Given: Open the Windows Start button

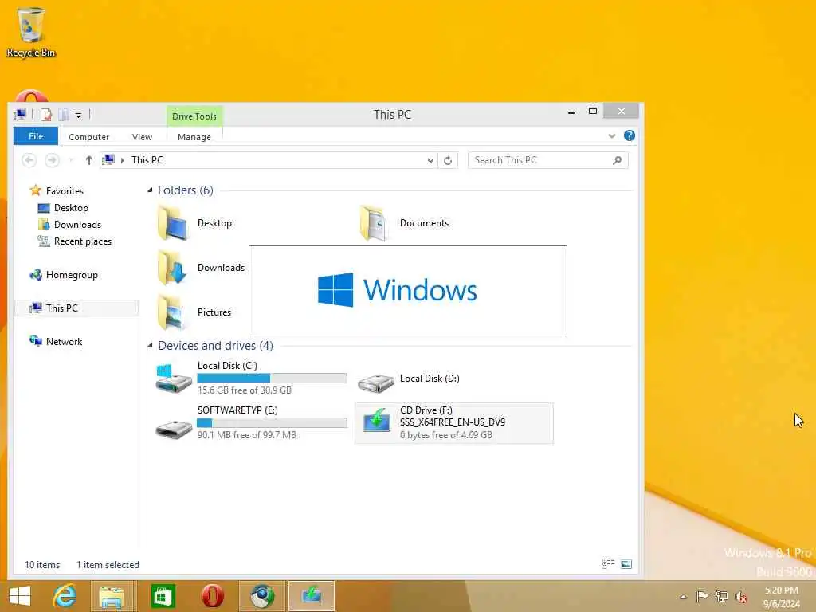Looking at the screenshot, I should coord(20,596).
